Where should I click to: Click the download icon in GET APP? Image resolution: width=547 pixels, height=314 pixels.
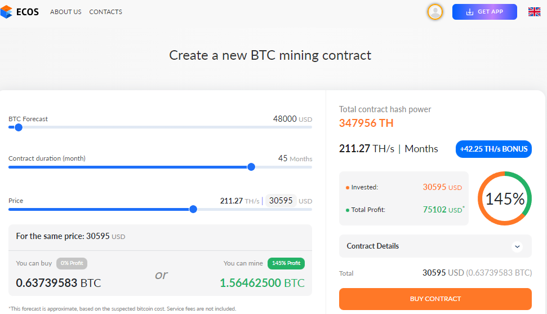tap(470, 12)
